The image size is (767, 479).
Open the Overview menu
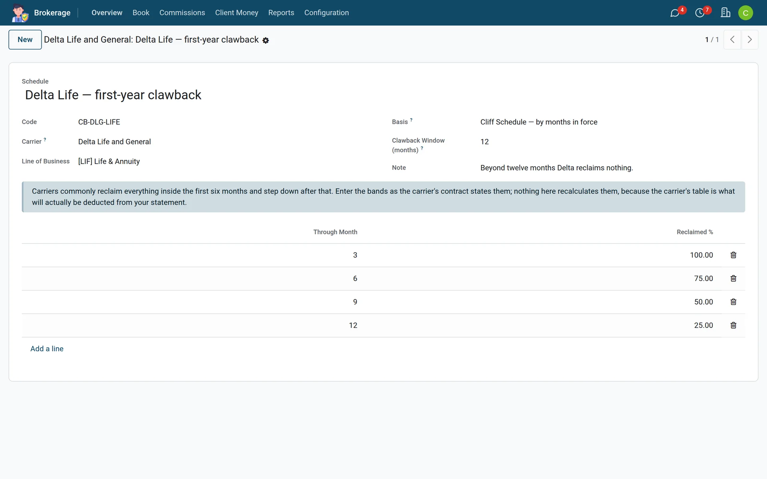[107, 13]
